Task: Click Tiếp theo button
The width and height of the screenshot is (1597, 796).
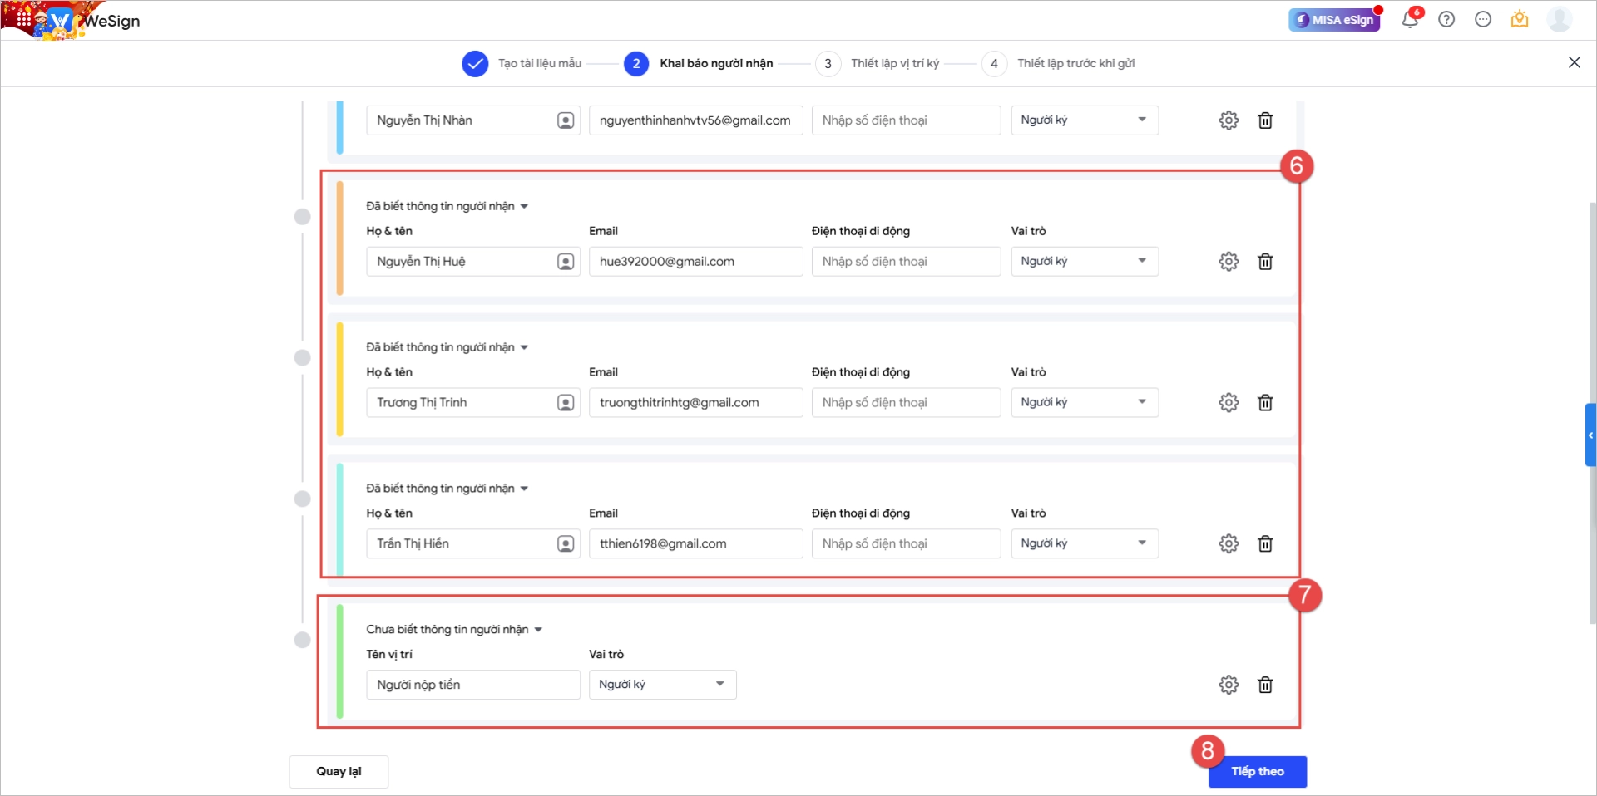Action: [1258, 772]
